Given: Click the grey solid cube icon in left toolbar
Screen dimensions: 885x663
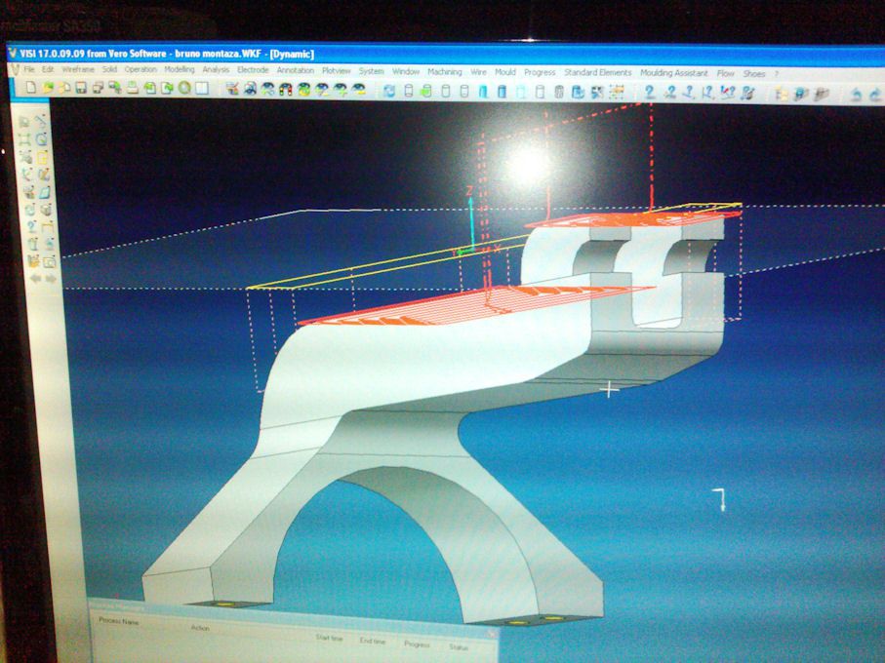Looking at the screenshot, I should 46,210.
